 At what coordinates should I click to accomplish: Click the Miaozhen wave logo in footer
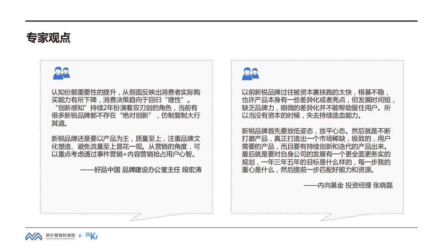(34, 236)
